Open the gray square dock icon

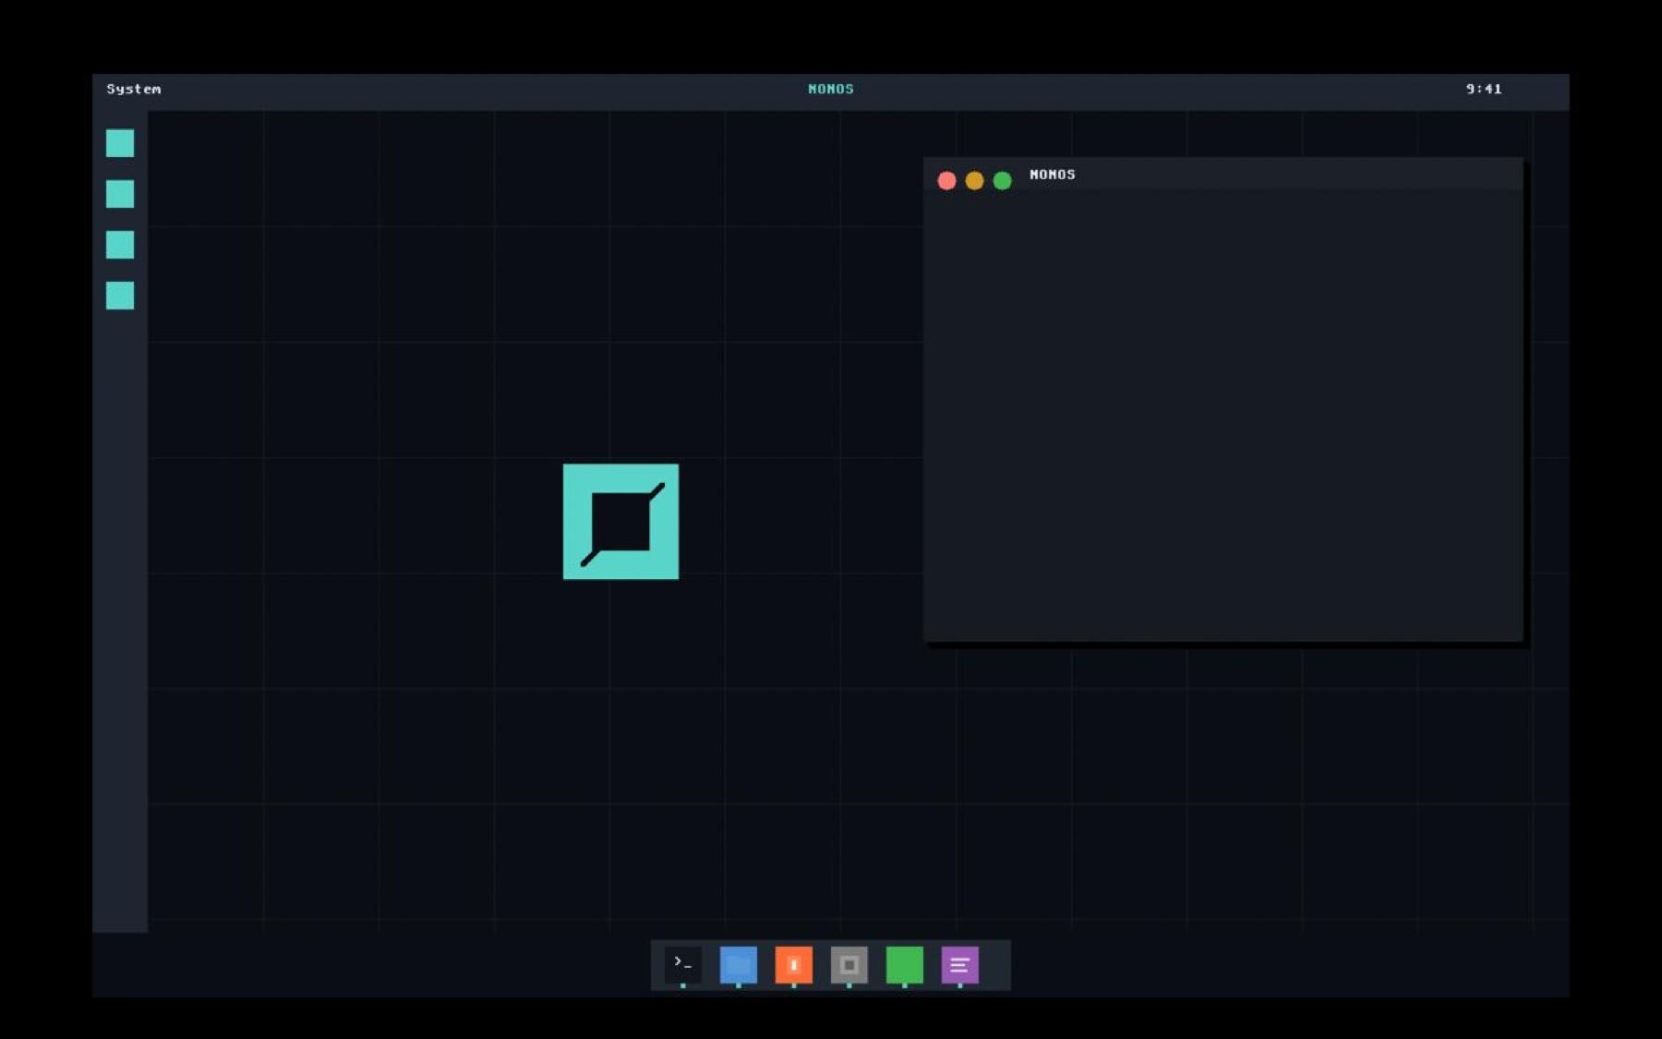coord(849,965)
